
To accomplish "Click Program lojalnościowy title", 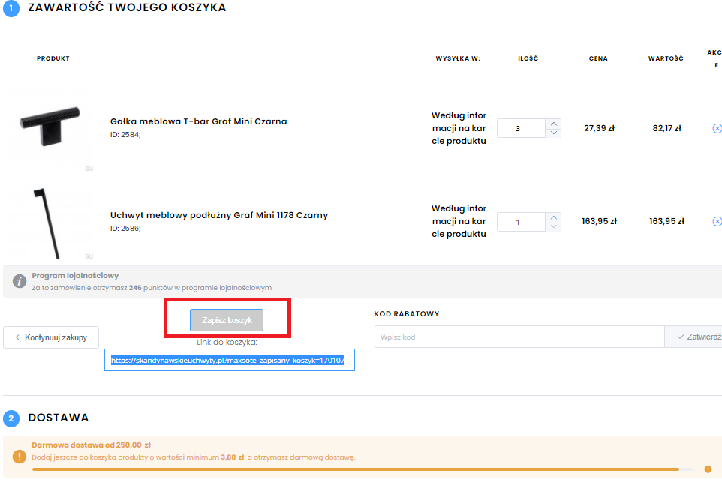I will coord(75,276).
